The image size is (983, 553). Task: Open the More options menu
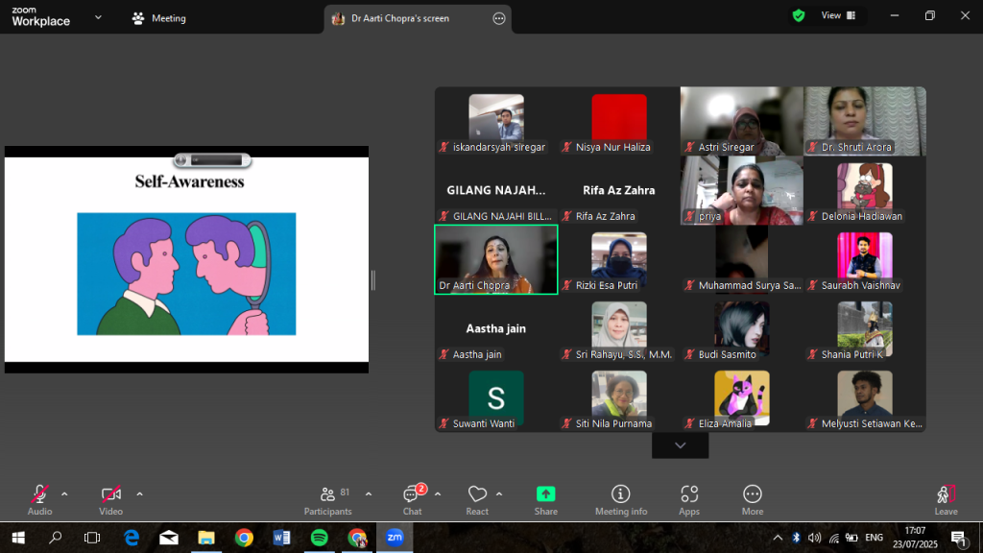(x=753, y=498)
